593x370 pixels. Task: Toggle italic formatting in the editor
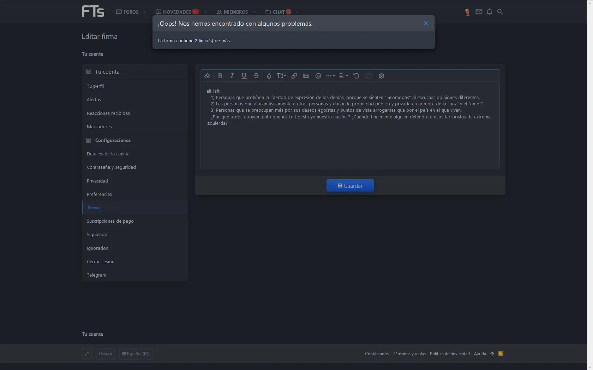tap(232, 76)
